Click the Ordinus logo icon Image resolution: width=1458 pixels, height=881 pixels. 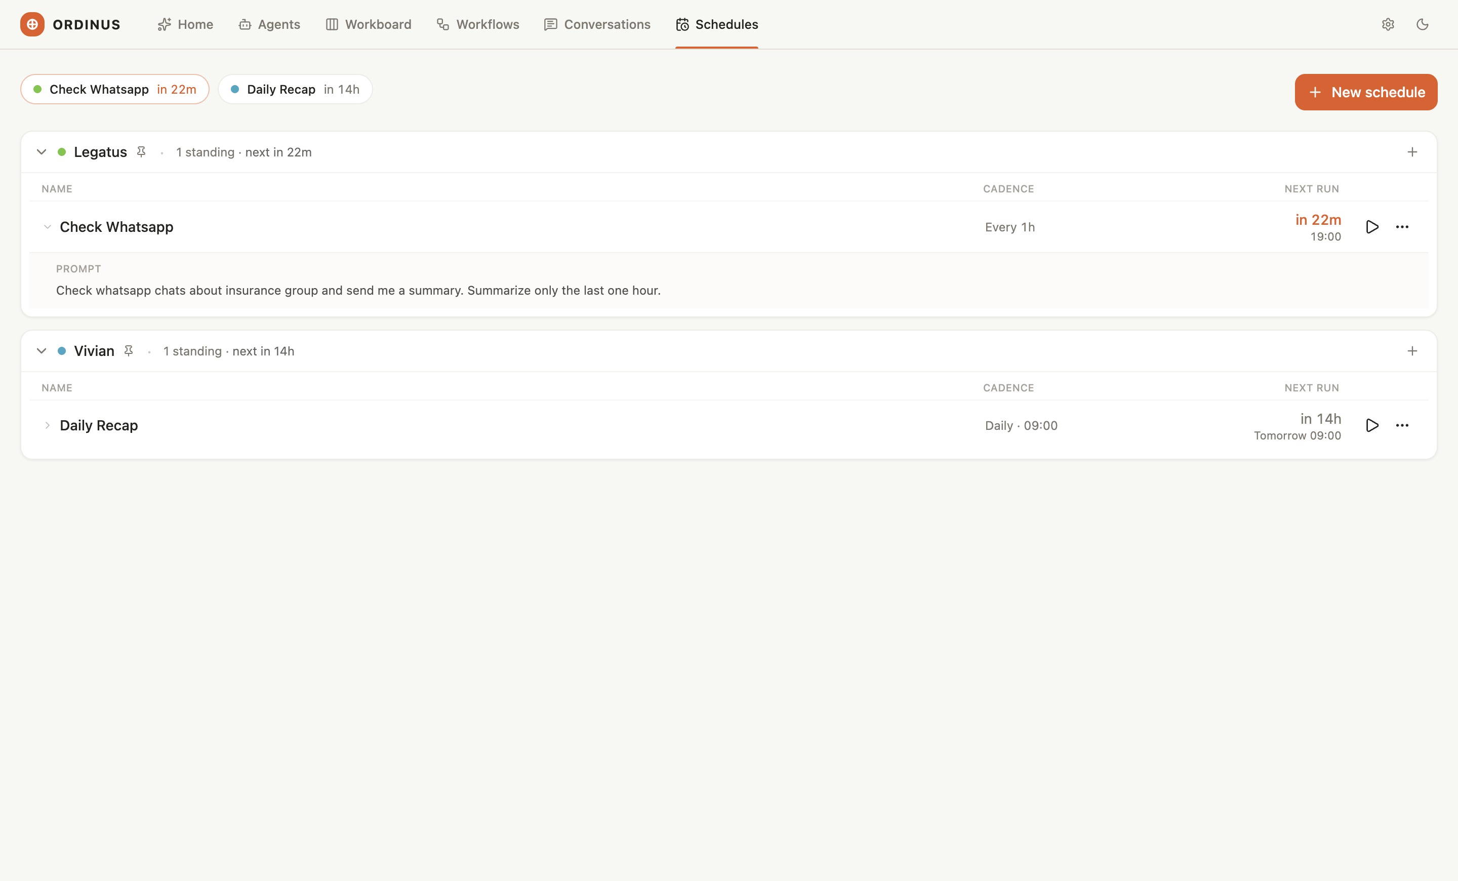pos(32,24)
